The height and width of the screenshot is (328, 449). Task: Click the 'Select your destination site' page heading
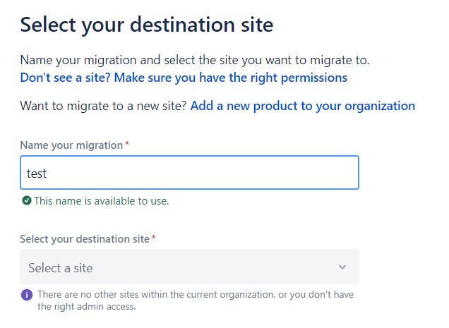(146, 25)
